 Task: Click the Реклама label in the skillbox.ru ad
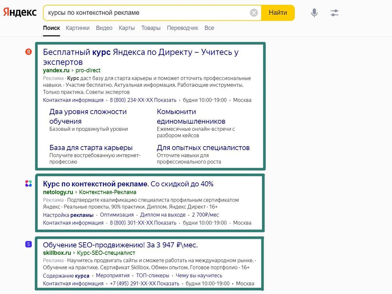click(53, 261)
